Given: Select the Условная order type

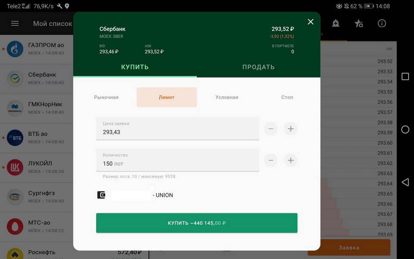Looking at the screenshot, I should tap(227, 97).
